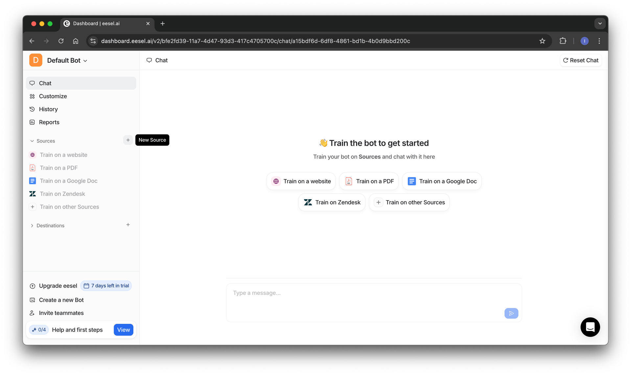The height and width of the screenshot is (375, 631).
Task: Open the browser extensions puzzle icon
Action: [x=563, y=41]
